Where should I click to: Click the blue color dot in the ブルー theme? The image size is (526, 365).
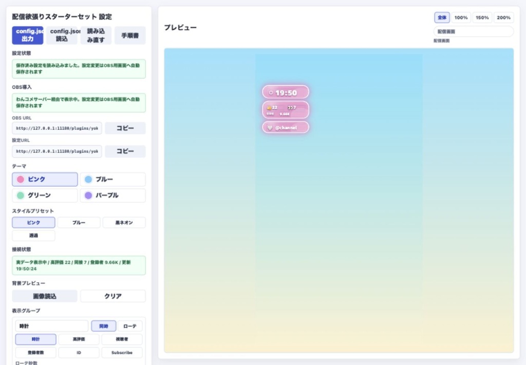point(88,179)
